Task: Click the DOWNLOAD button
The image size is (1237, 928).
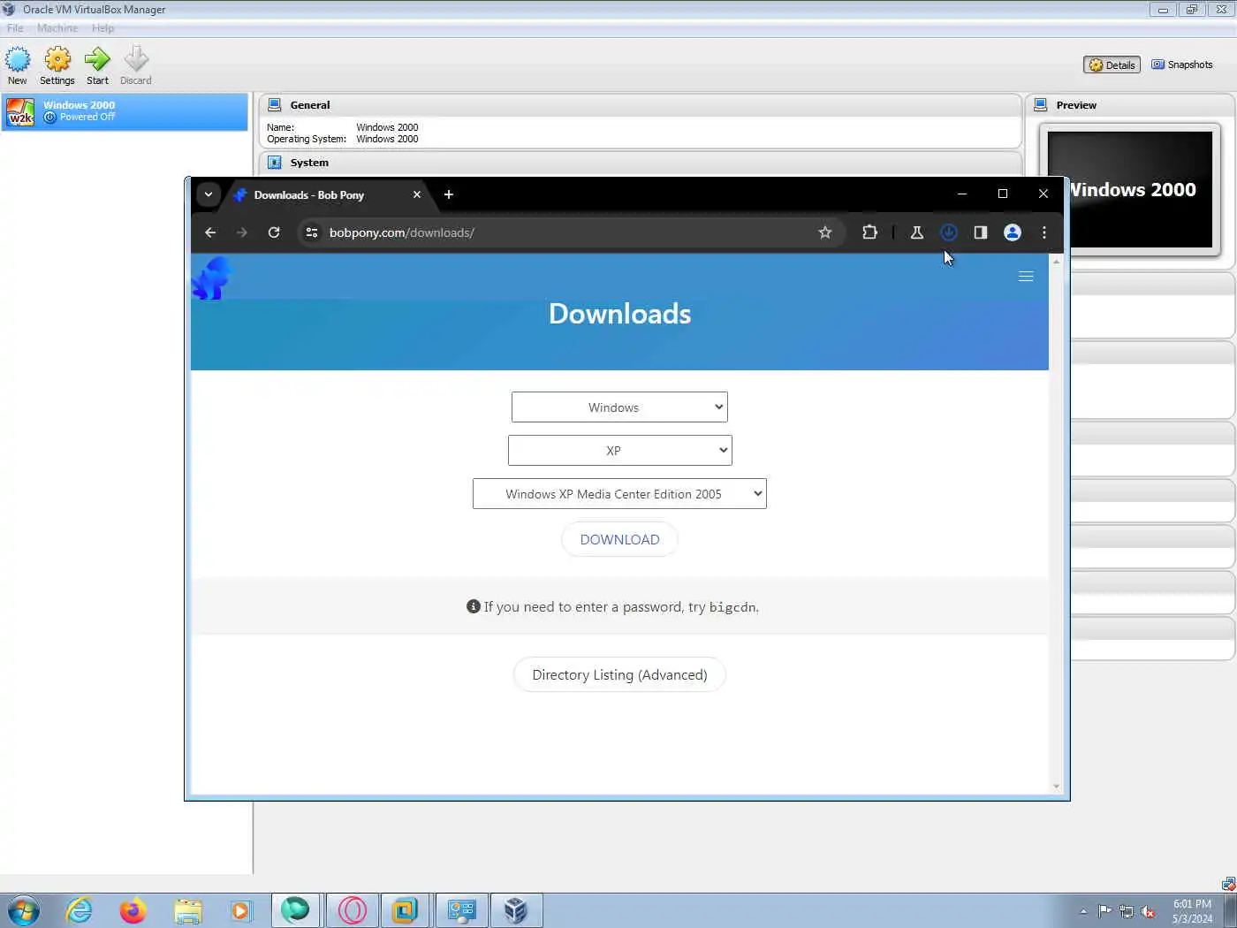Action: pyautogui.click(x=619, y=539)
